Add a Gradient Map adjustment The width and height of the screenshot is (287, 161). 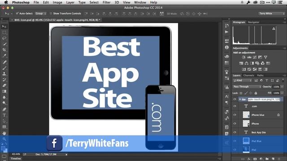(260, 69)
